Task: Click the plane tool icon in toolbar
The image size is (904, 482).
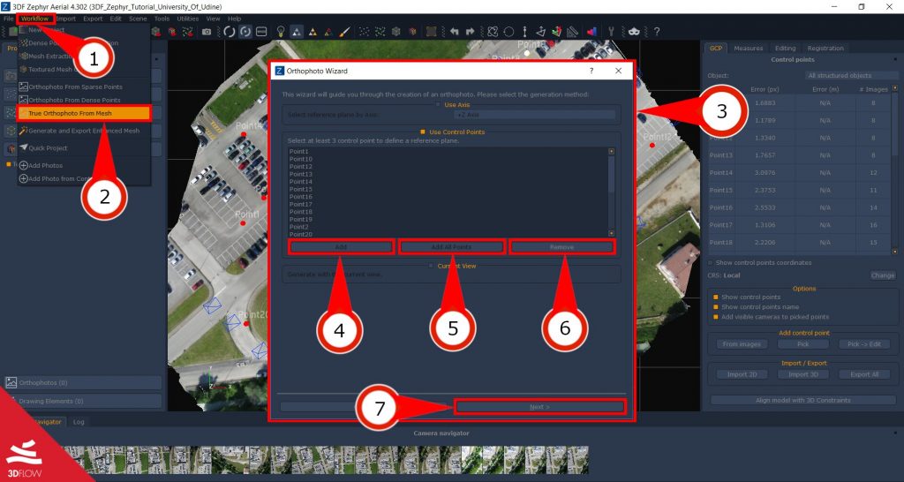Action: coord(541,32)
